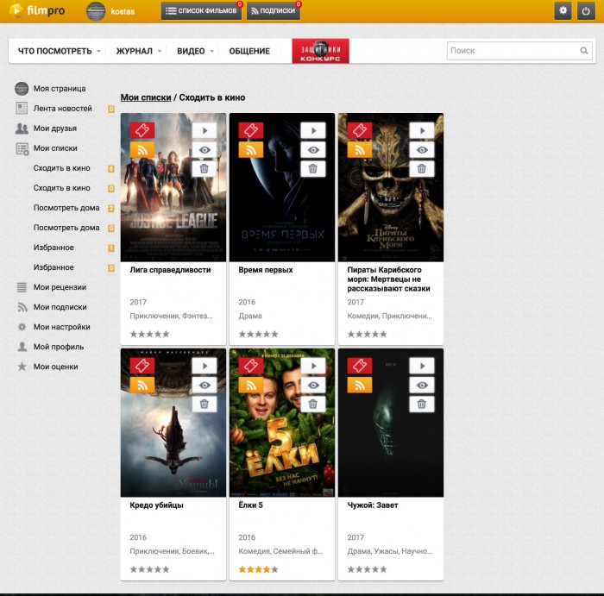
Task: Select Избранное list with 1 item
Action: tap(53, 248)
